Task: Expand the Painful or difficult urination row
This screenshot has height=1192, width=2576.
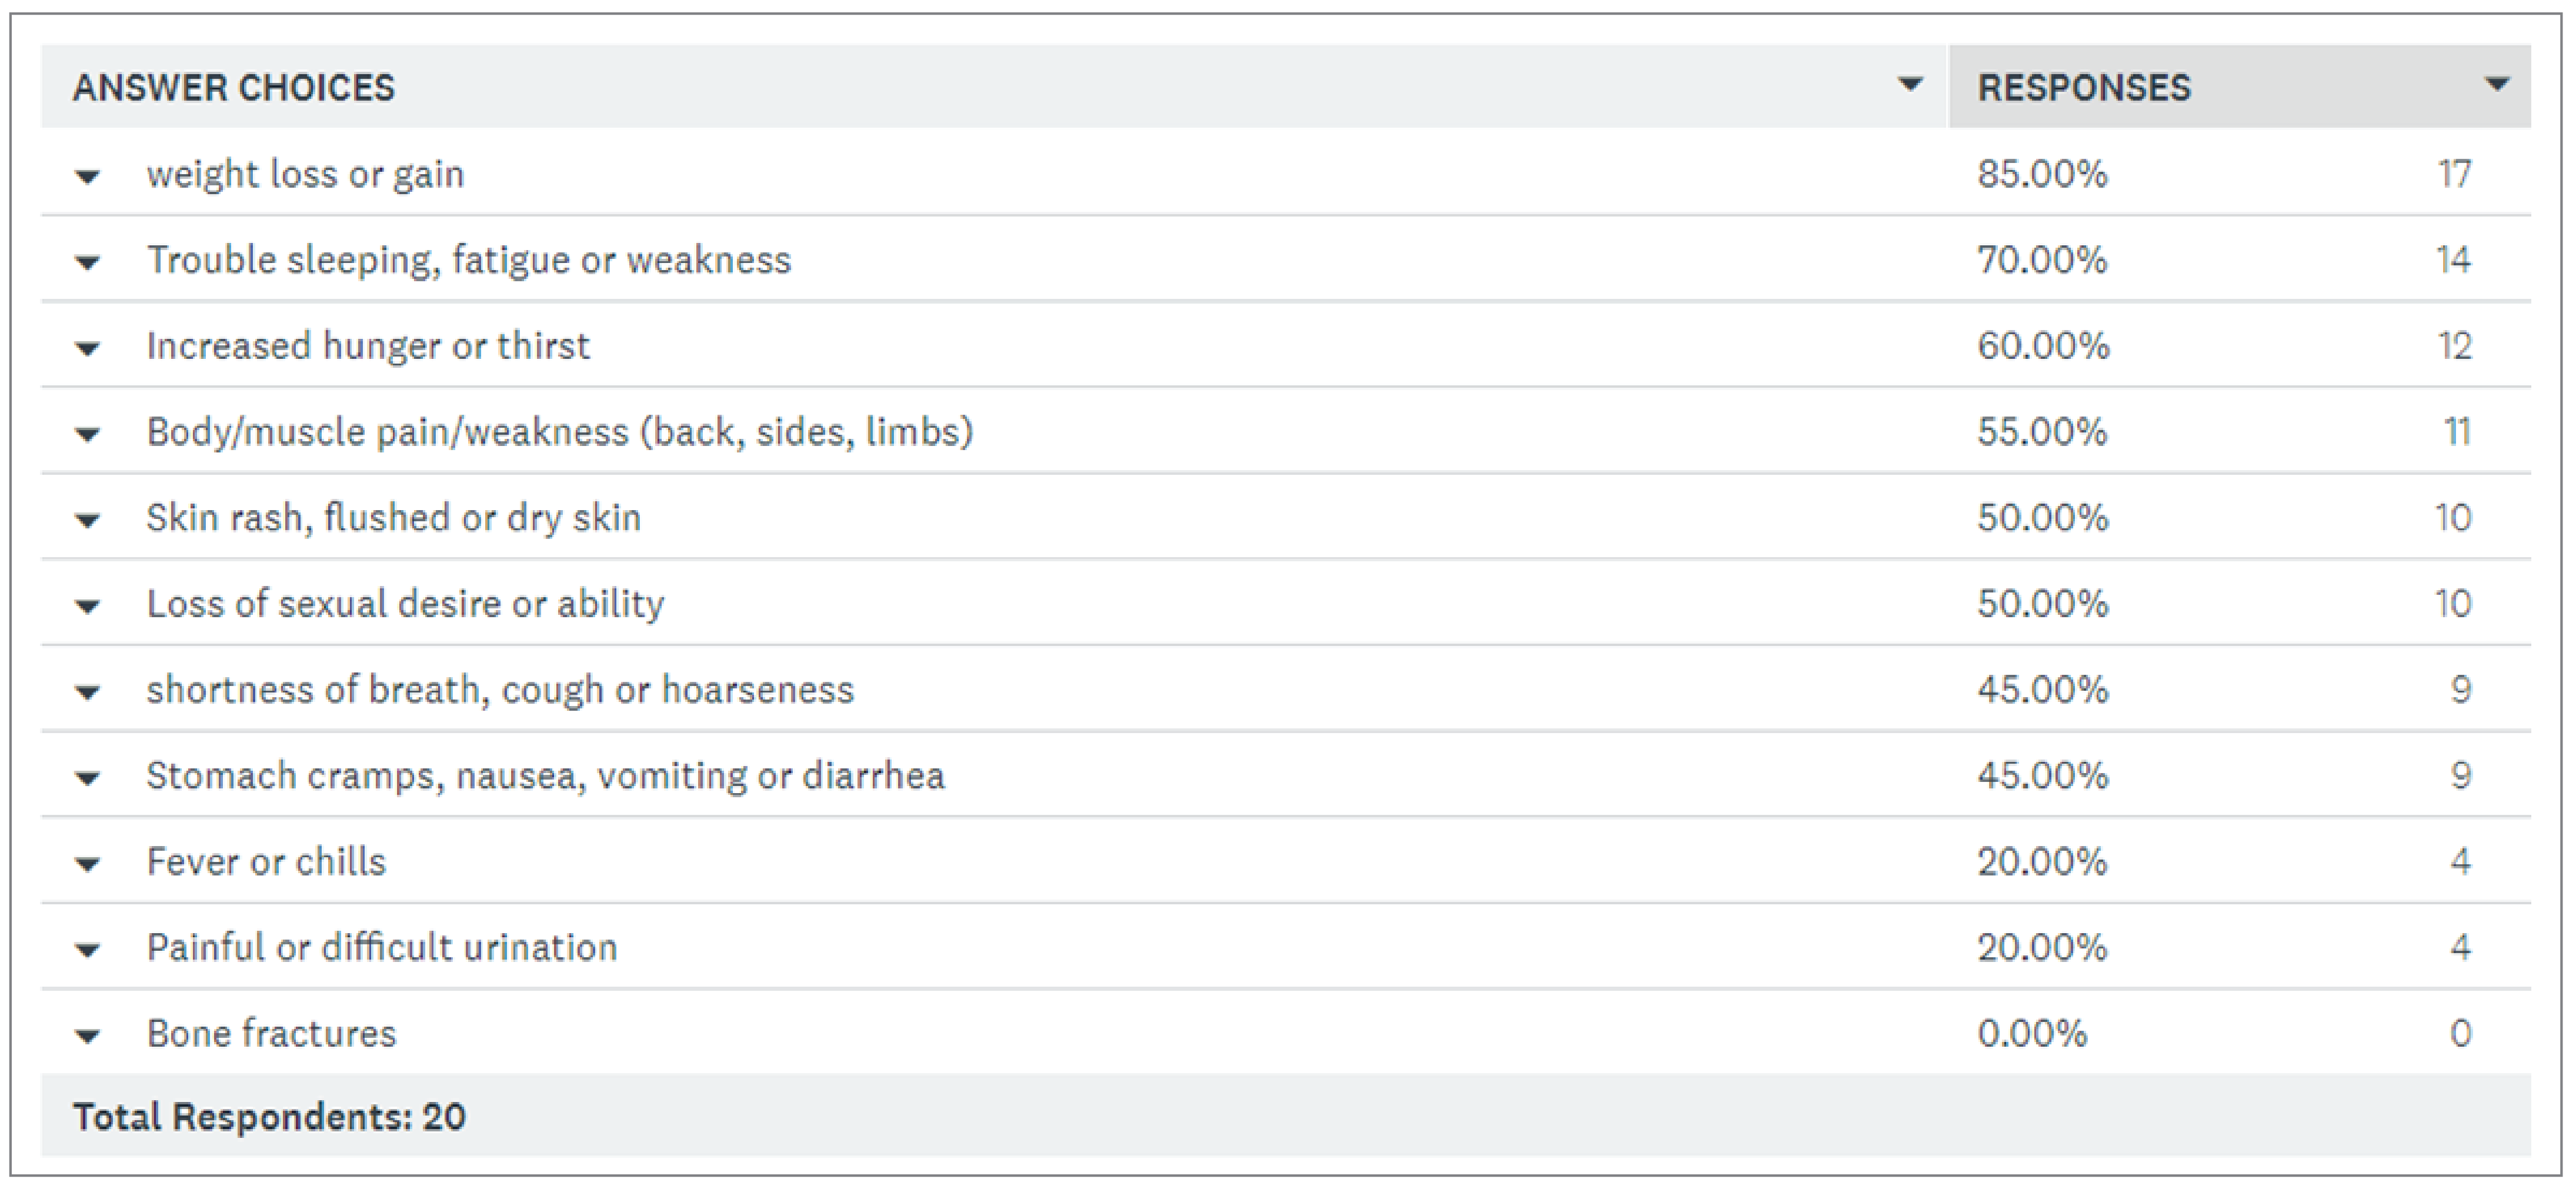Action: tap(88, 951)
